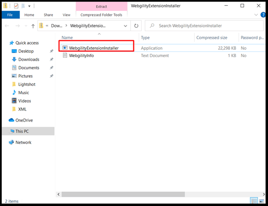The image size is (268, 206).
Task: Switch to details view button in status bar
Action: click(254, 201)
